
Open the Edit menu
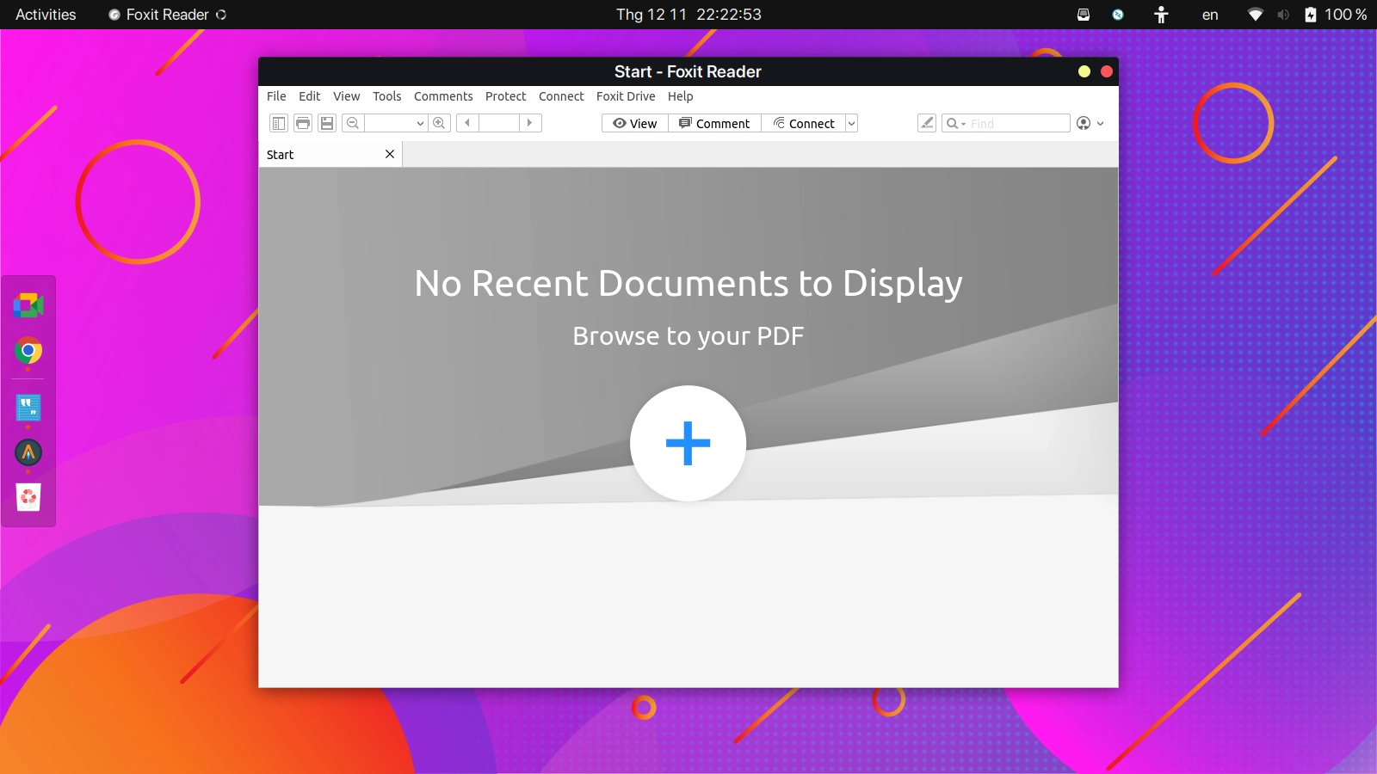[310, 96]
